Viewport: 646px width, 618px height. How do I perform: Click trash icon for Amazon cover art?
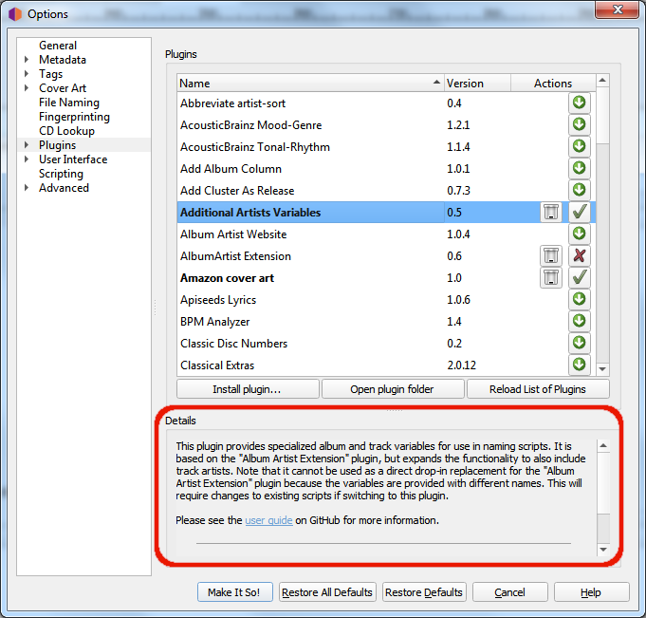(551, 278)
